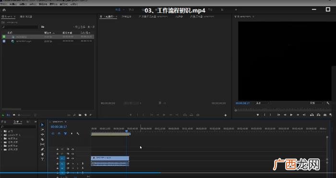The width and height of the screenshot is (336, 178).
Task: Select the Slip tool
Action: [42, 144]
